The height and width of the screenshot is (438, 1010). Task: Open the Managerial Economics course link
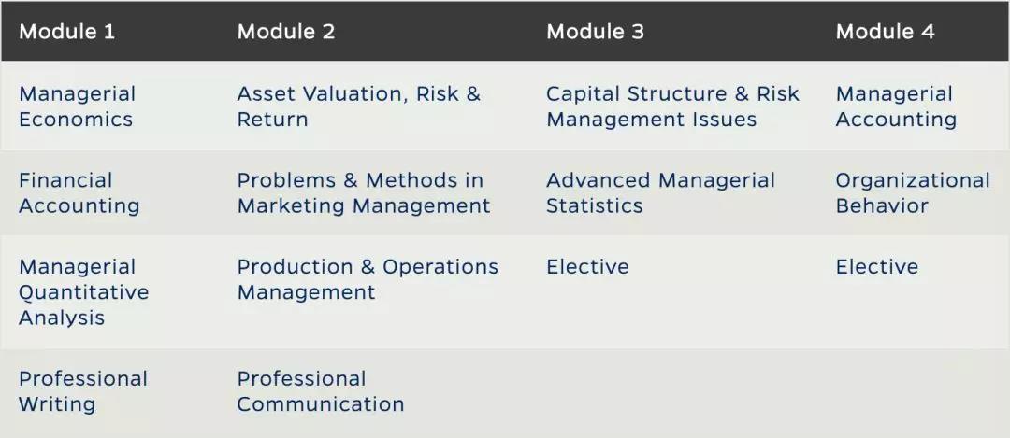(77, 106)
